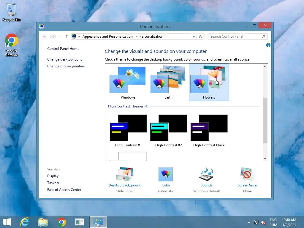Apply High Contrast #1 theme
Screen dimensions: 304x228
tap(128, 131)
